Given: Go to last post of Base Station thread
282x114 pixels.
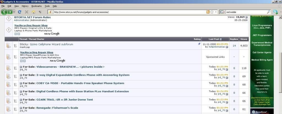Looking at the screenshot, I should pos(227,94).
